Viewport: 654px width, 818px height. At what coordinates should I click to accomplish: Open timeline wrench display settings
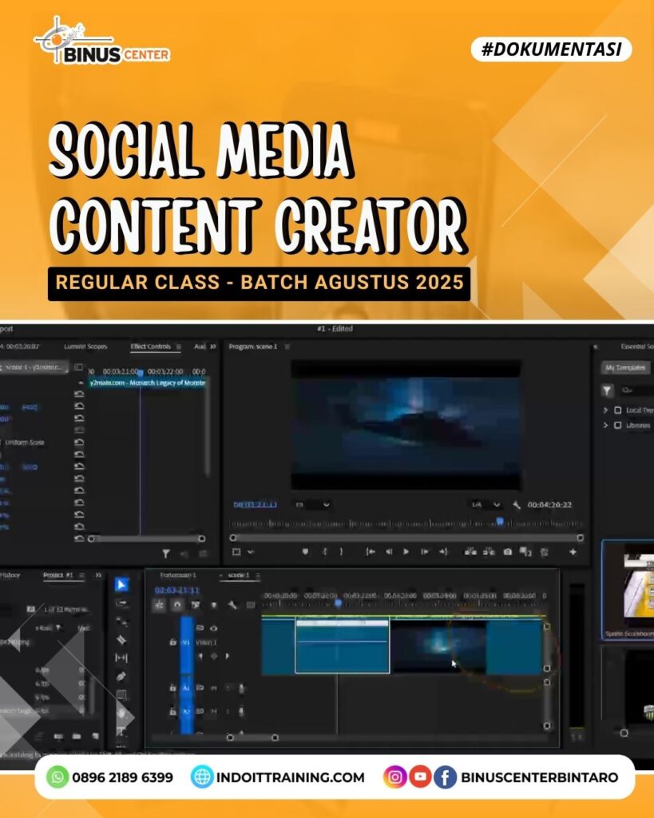[x=232, y=606]
